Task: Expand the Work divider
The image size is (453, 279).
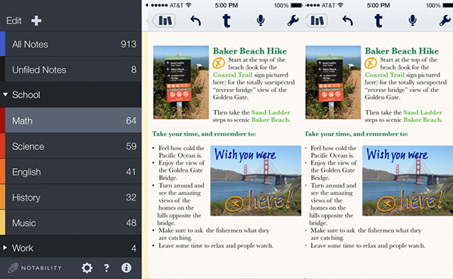Action: tap(71, 248)
